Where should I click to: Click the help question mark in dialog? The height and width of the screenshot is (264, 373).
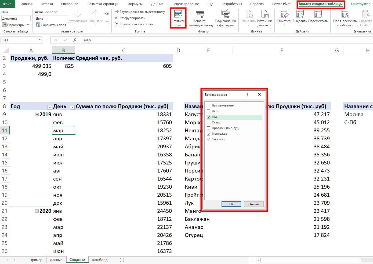pyautogui.click(x=247, y=94)
